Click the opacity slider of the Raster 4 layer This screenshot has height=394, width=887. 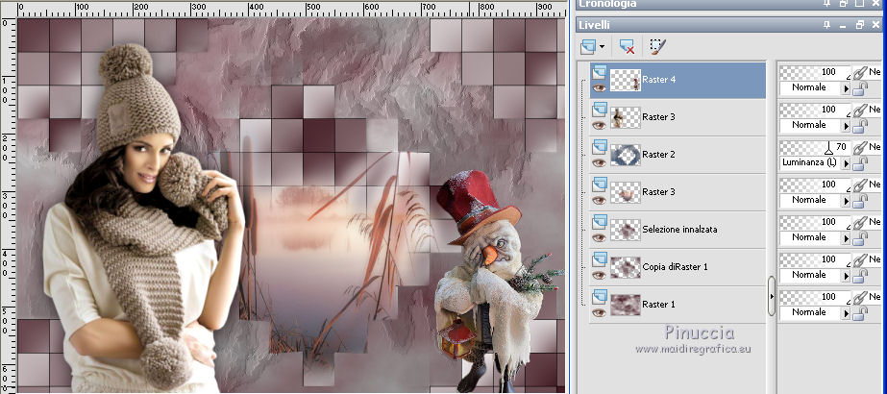click(815, 72)
